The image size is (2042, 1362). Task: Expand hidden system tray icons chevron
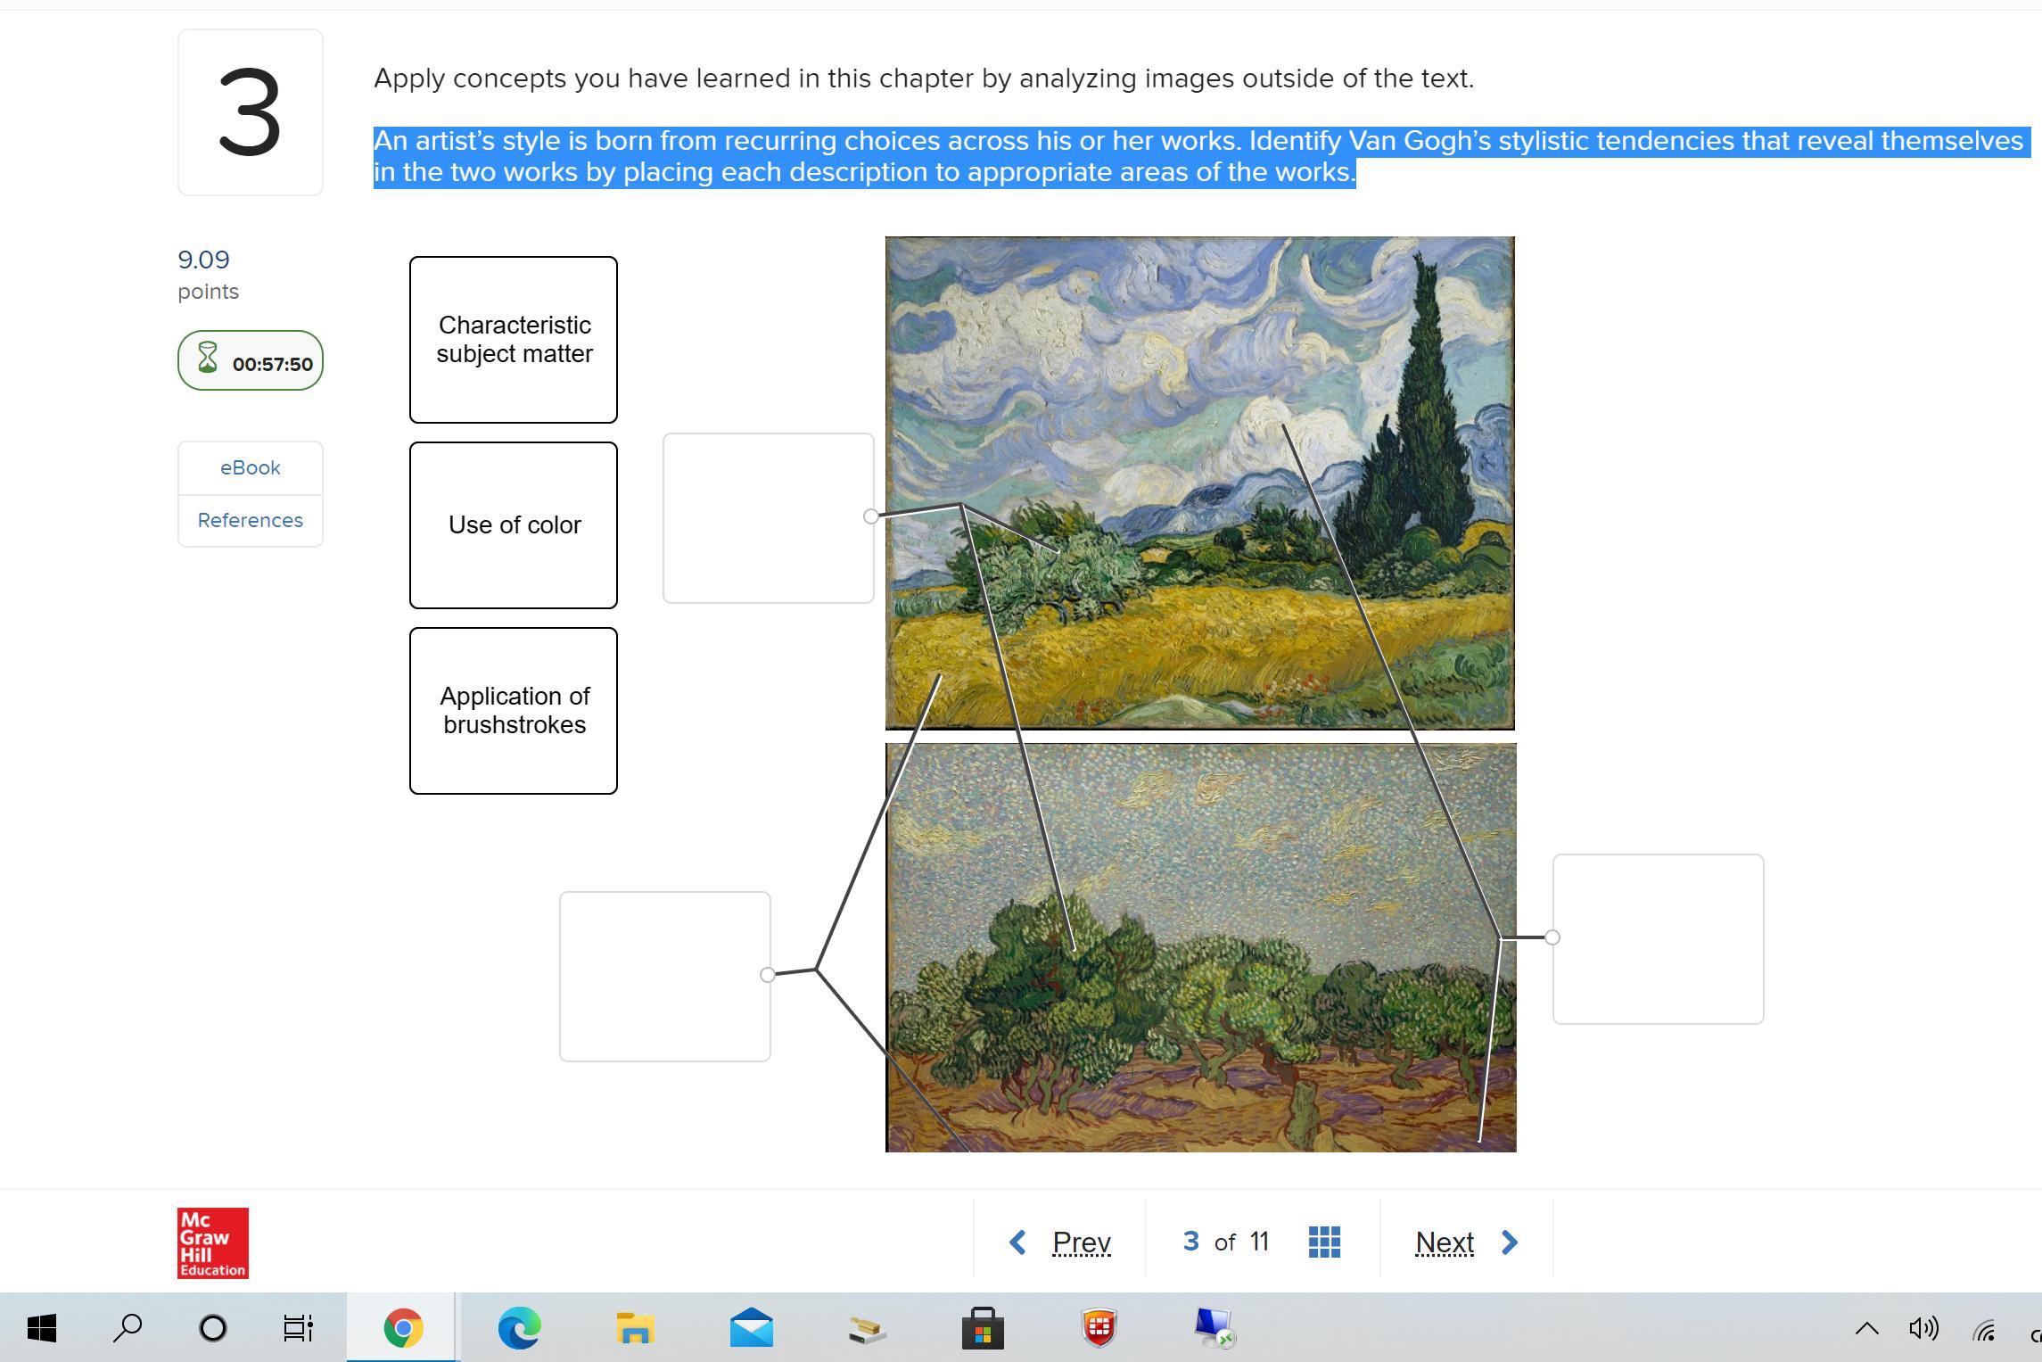[x=1866, y=1329]
